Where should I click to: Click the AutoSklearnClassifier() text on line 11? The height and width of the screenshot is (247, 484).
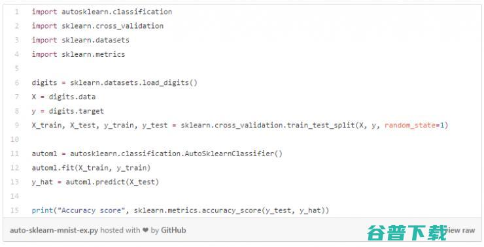coord(233,154)
